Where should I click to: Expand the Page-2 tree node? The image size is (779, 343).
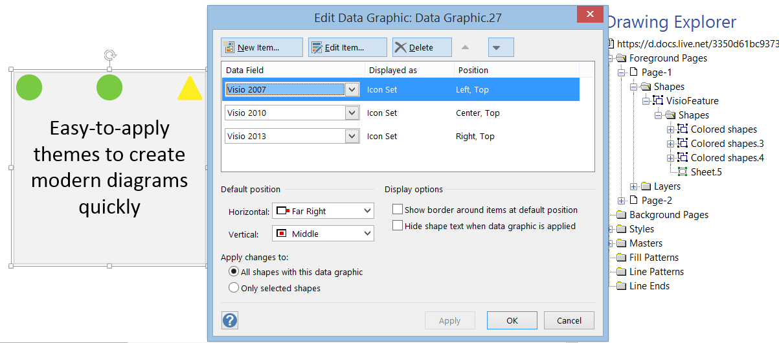(622, 201)
